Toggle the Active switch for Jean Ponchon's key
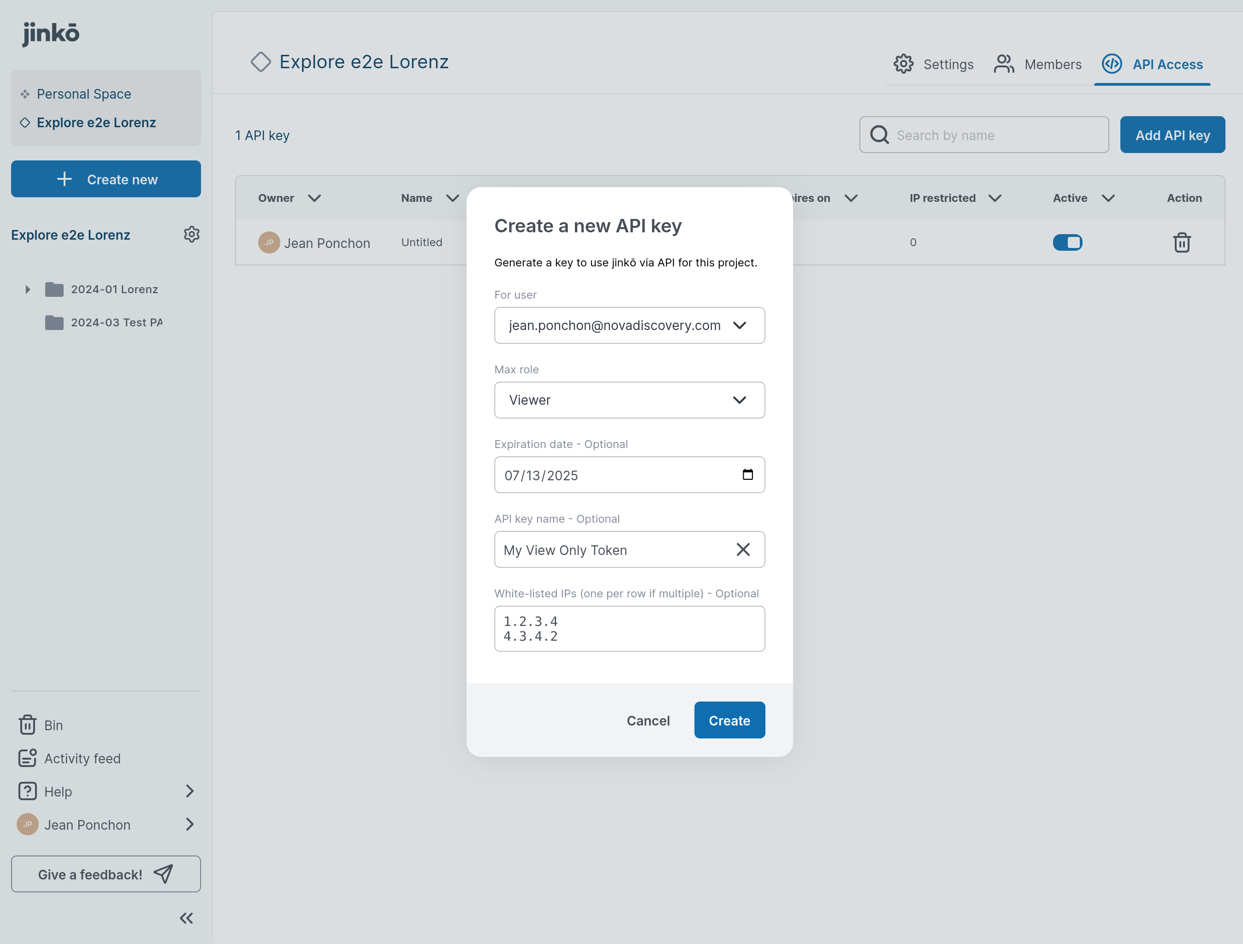The image size is (1243, 944). pyautogui.click(x=1066, y=242)
